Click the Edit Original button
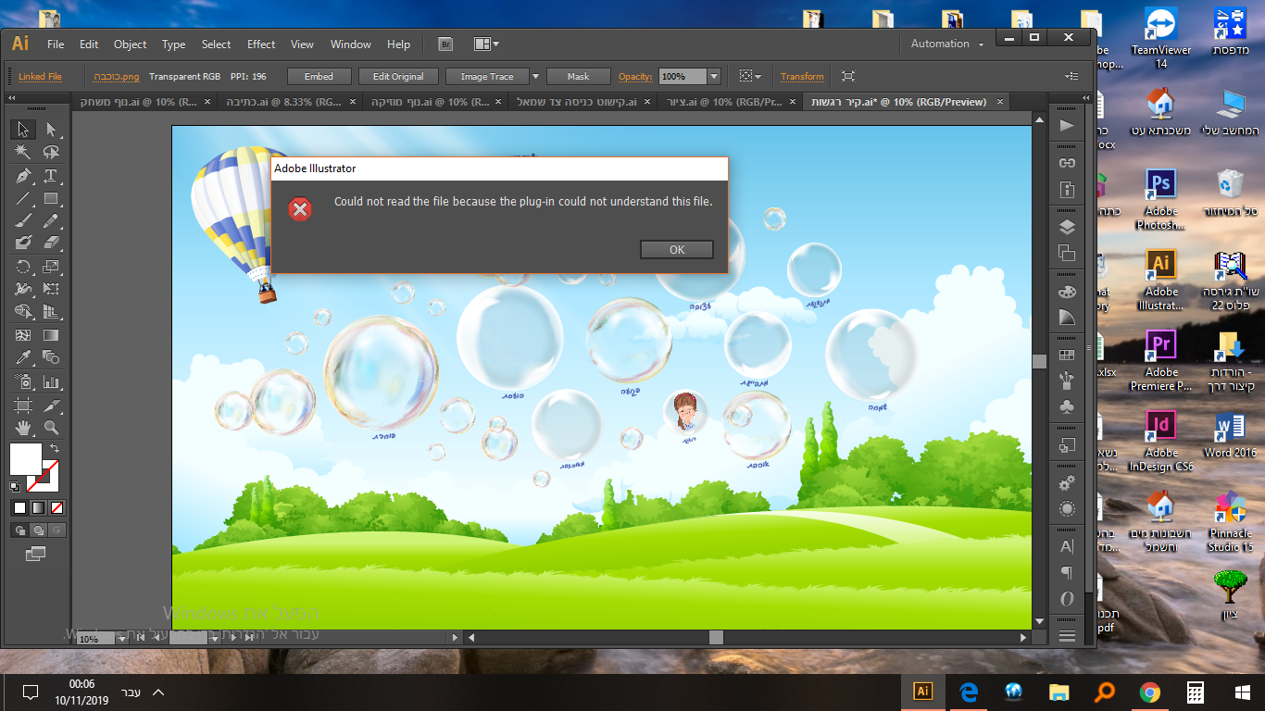The width and height of the screenshot is (1265, 711). point(398,77)
